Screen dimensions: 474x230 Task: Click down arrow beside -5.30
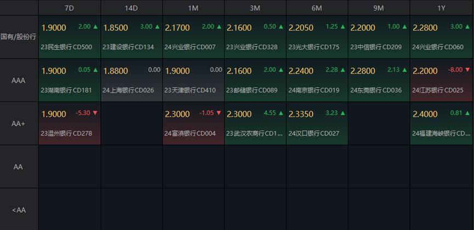(x=95, y=113)
